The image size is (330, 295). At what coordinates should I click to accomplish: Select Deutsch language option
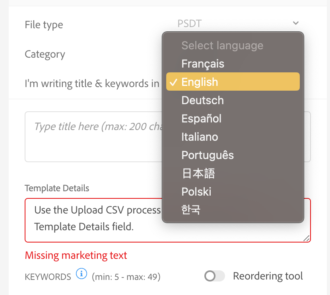point(202,100)
